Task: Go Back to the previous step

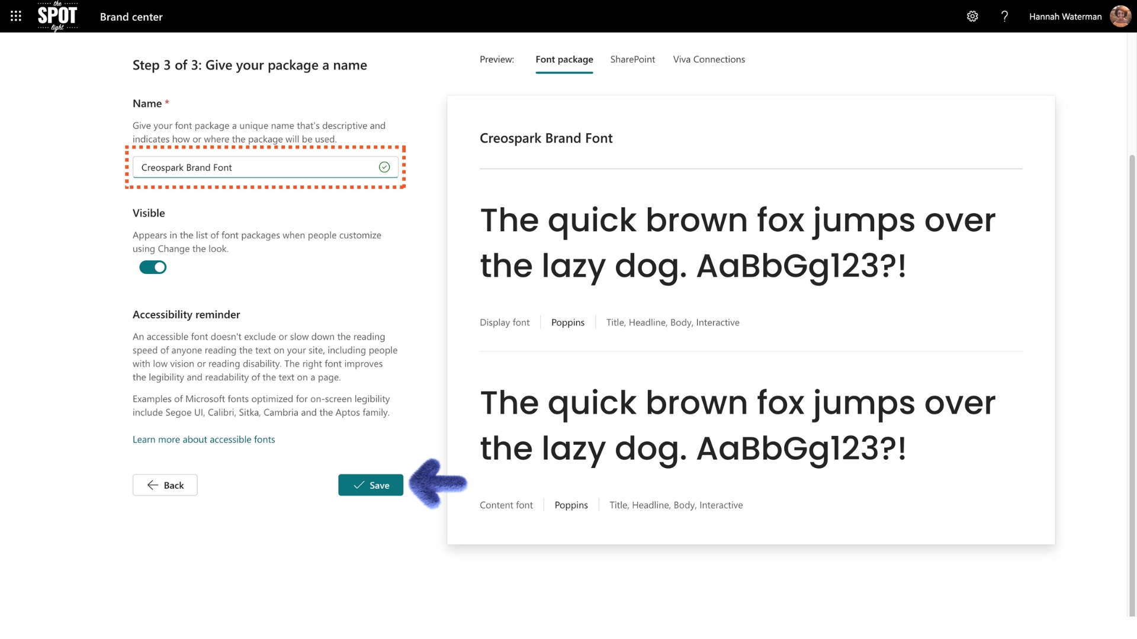Action: [165, 485]
